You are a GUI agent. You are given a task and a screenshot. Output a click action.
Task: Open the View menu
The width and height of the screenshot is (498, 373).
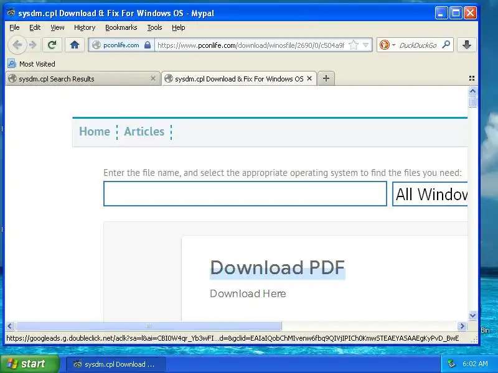[x=57, y=27]
